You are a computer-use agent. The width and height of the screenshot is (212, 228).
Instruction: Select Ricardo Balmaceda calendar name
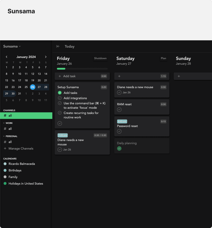coord(22,164)
